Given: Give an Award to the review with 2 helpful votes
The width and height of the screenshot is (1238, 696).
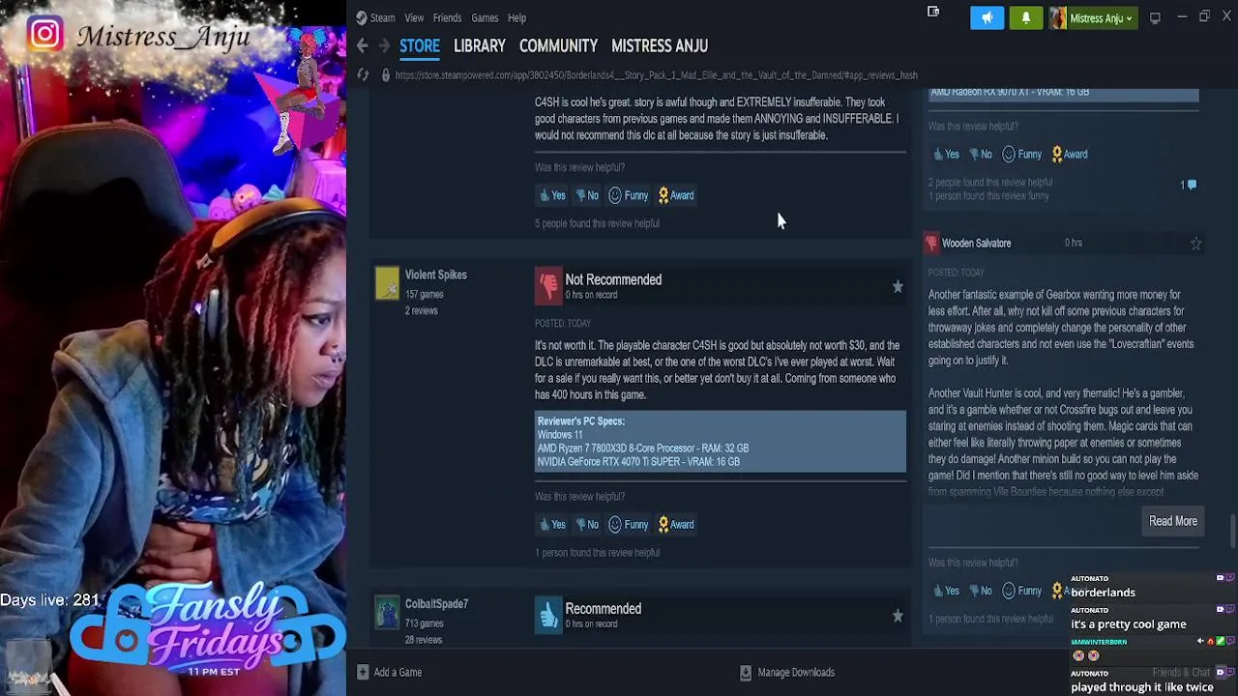Looking at the screenshot, I should (1069, 154).
